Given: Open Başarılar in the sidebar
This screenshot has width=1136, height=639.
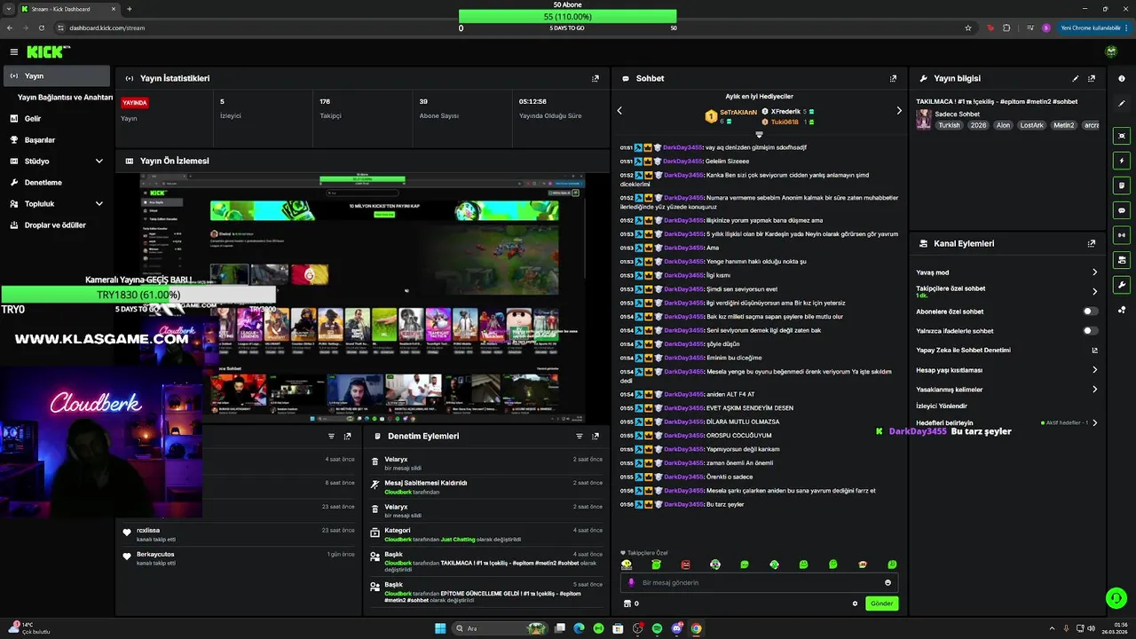Looking at the screenshot, I should coord(57,139).
